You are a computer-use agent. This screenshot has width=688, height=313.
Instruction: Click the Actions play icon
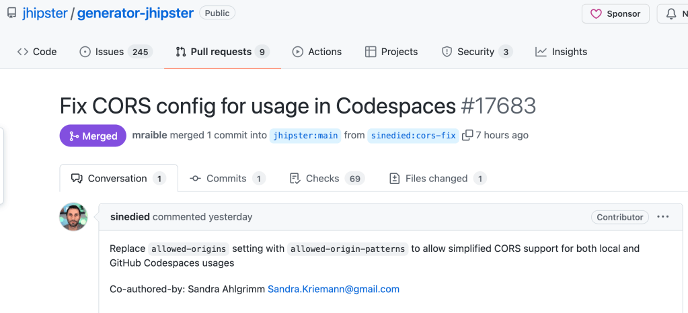pyautogui.click(x=297, y=52)
